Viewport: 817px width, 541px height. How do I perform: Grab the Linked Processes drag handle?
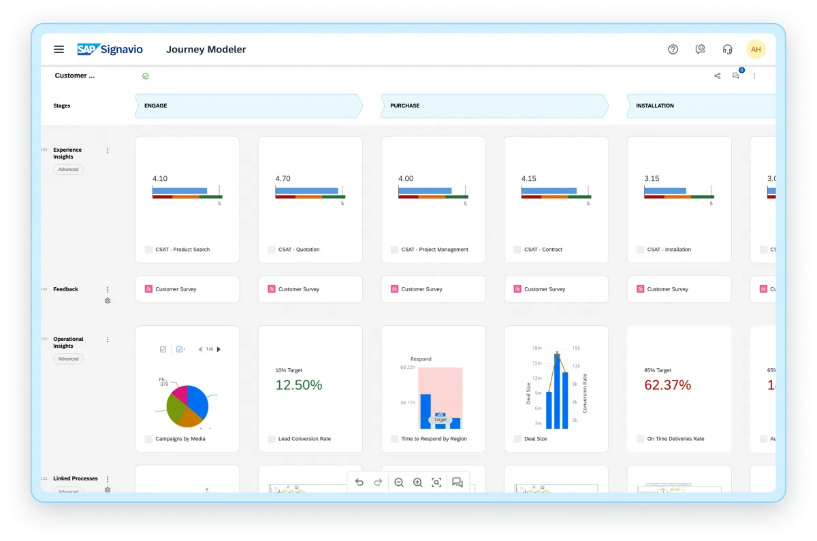pyautogui.click(x=44, y=478)
